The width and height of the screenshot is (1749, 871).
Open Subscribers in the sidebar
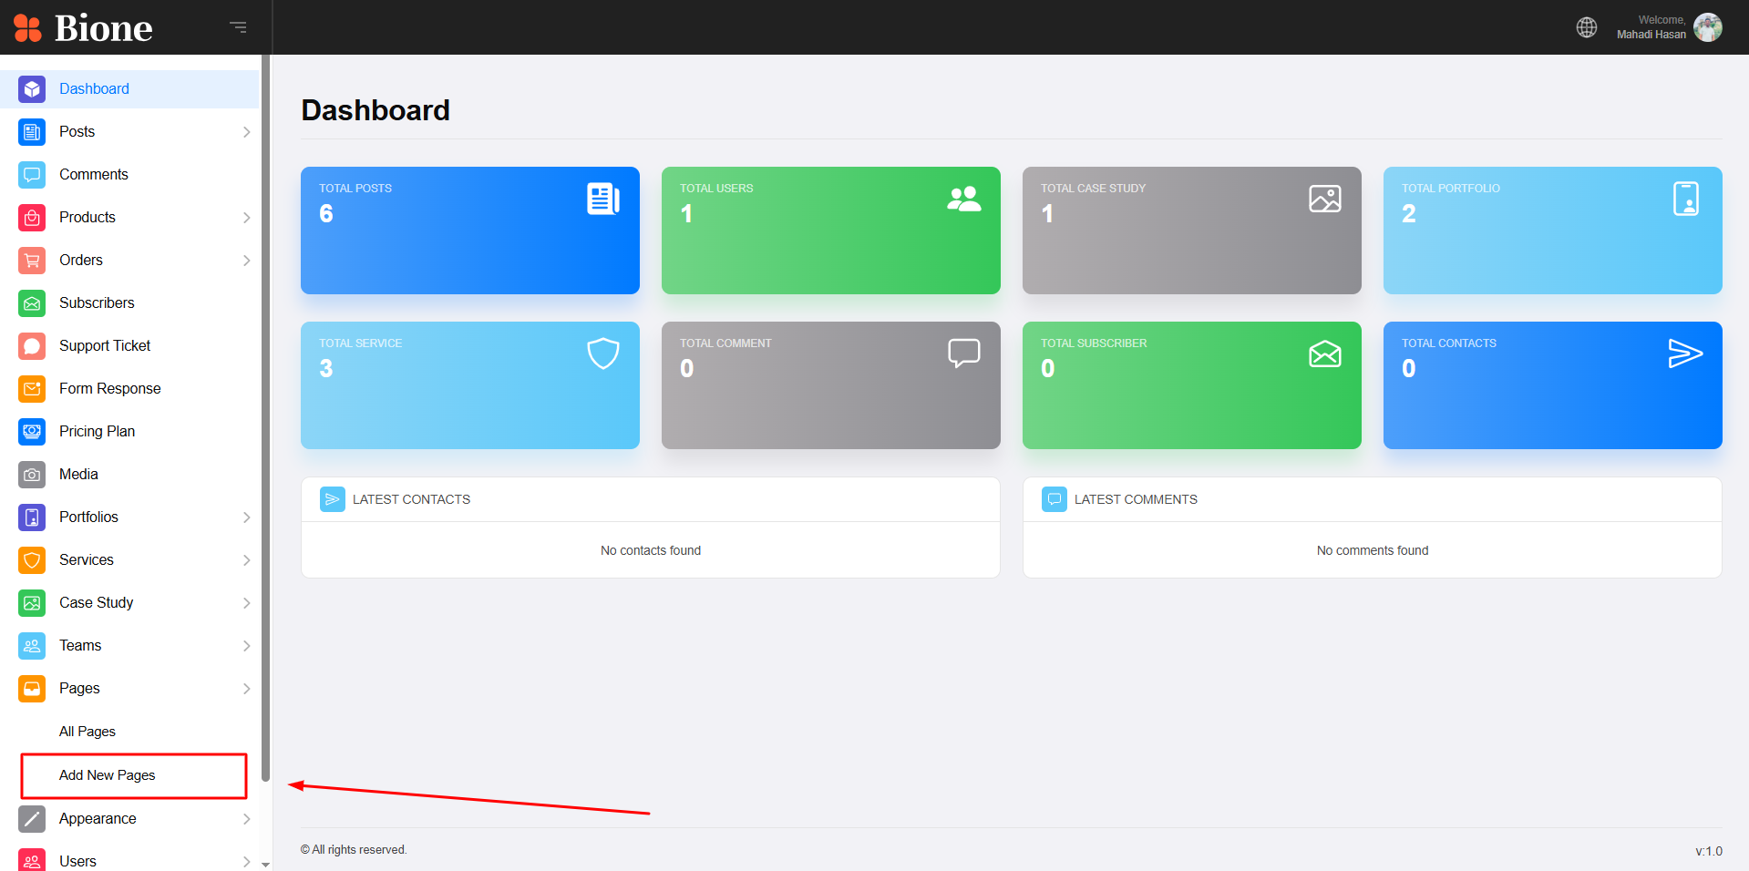[x=129, y=303]
